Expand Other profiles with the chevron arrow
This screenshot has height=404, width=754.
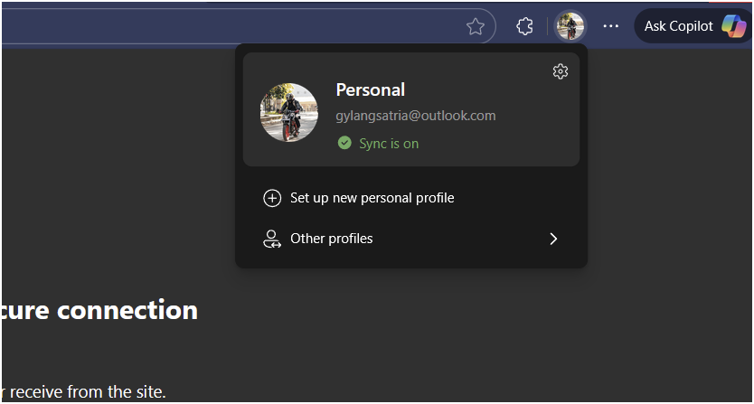[x=553, y=239]
